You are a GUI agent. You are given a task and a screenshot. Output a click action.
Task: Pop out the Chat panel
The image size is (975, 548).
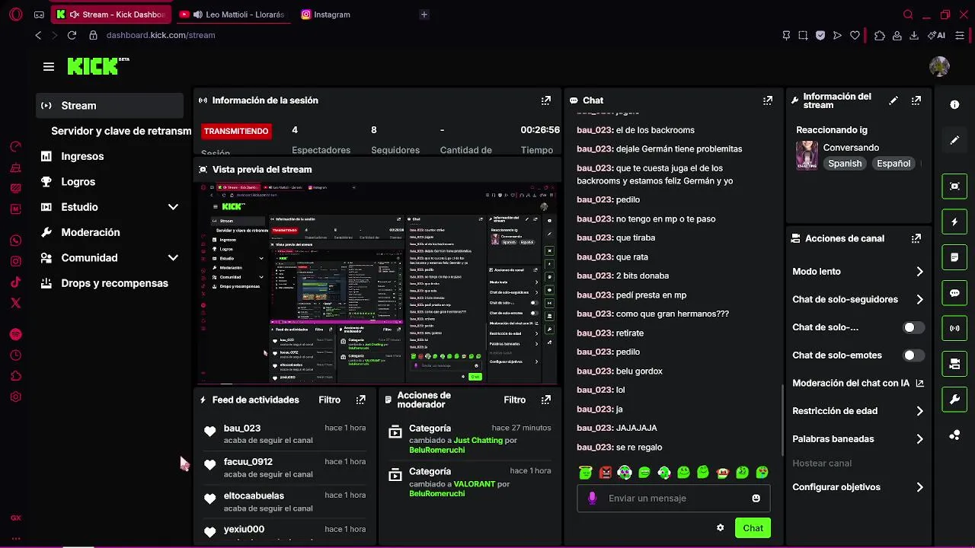coord(767,100)
